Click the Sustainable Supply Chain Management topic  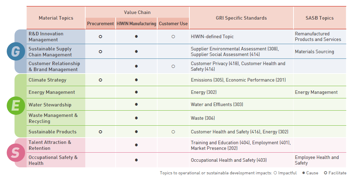pos(50,51)
